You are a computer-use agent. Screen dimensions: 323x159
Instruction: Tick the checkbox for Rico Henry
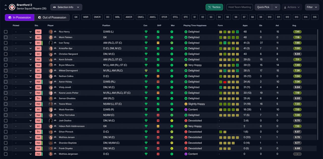coord(6,32)
